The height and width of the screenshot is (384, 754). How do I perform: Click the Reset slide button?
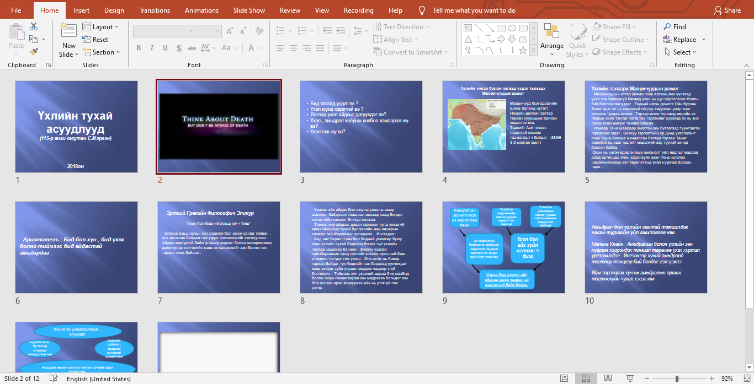95,40
